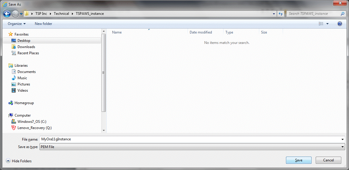This screenshot has width=349, height=170.
Task: Click the File name text field
Action: tap(190, 139)
